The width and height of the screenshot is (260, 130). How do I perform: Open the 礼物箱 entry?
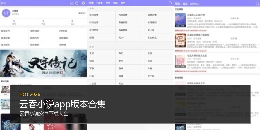coord(62,45)
